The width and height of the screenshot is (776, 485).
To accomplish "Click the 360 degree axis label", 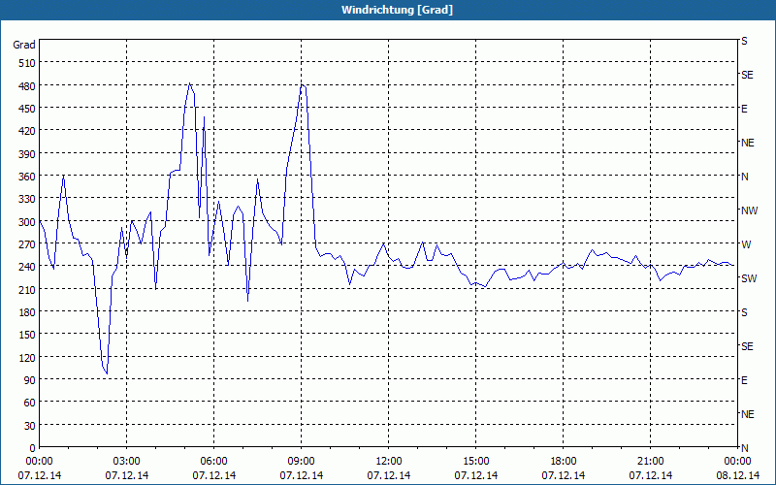I will click(27, 177).
